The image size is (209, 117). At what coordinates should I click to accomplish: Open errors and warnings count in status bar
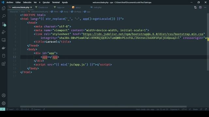[25, 109]
